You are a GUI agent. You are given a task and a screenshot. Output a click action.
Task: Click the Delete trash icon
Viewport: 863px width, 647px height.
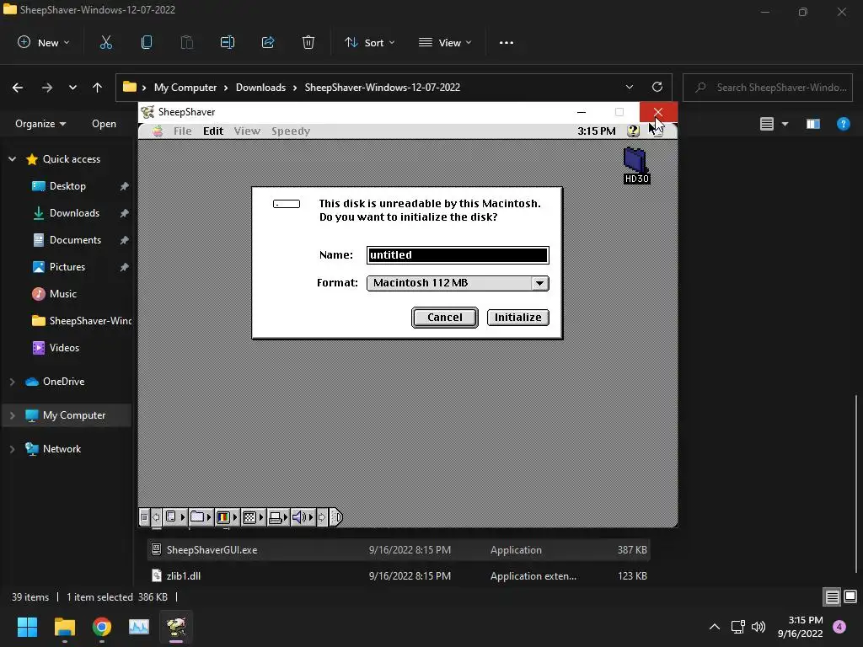click(x=308, y=42)
